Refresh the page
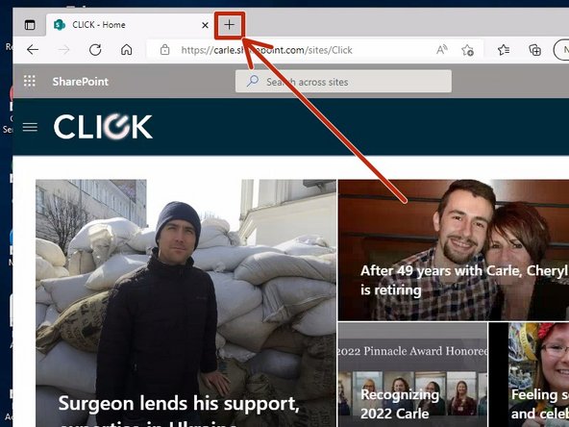This screenshot has width=569, height=427. tap(95, 50)
